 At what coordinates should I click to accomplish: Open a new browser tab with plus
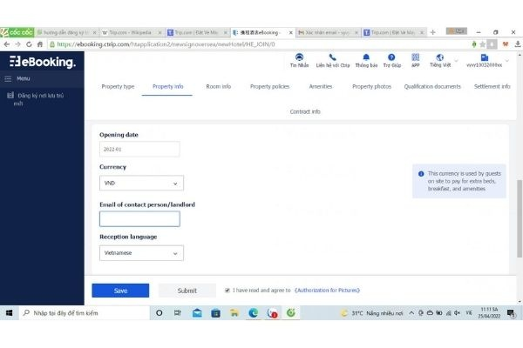pos(433,32)
